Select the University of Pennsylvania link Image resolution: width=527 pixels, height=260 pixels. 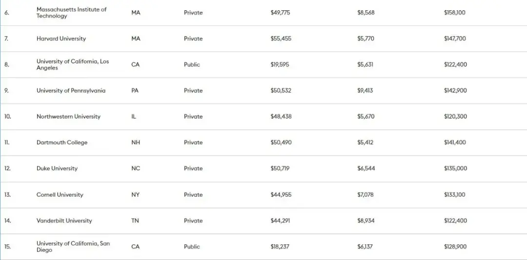point(71,91)
